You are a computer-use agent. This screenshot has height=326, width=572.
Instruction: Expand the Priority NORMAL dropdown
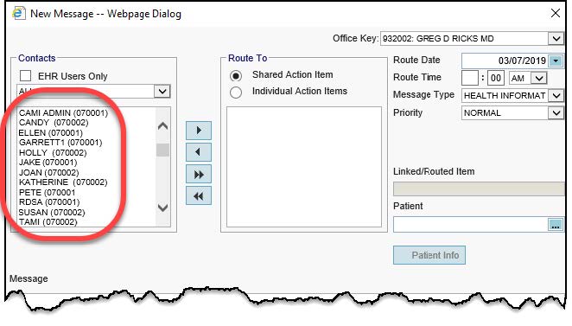[x=556, y=112]
